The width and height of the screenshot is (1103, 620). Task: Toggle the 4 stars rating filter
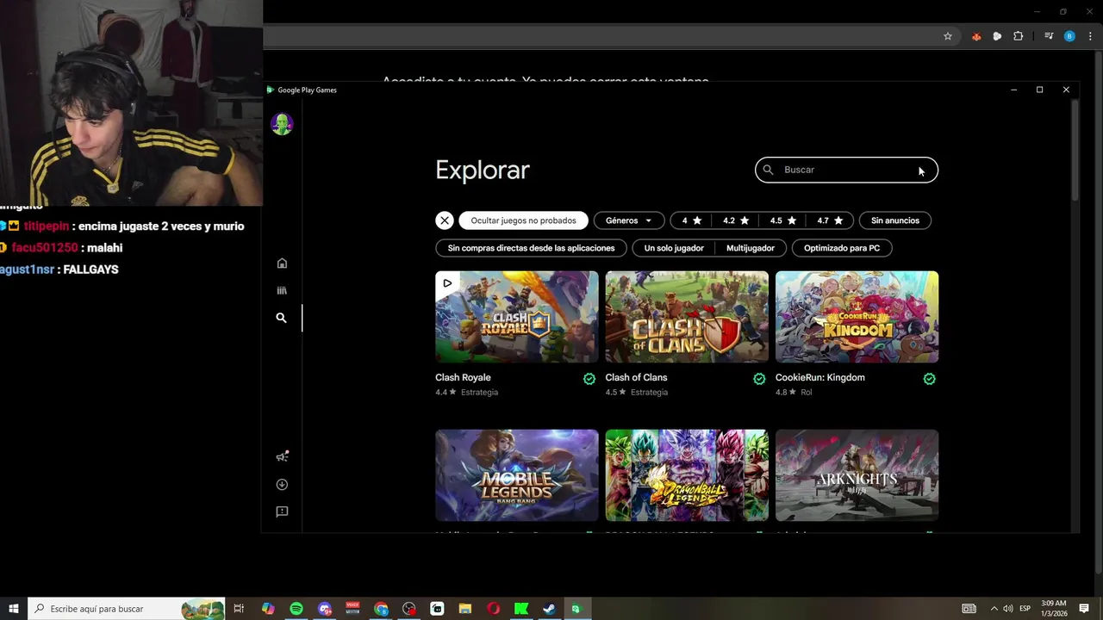[x=692, y=220]
